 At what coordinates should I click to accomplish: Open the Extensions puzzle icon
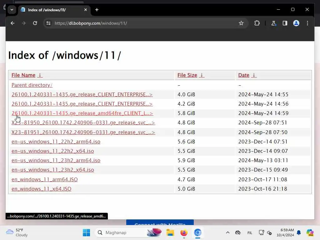(x=257, y=23)
